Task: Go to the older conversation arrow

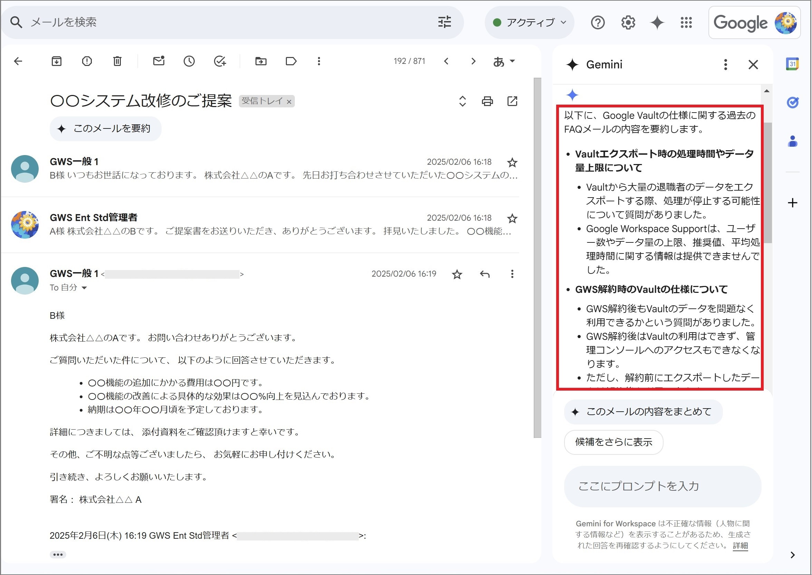Action: click(473, 61)
